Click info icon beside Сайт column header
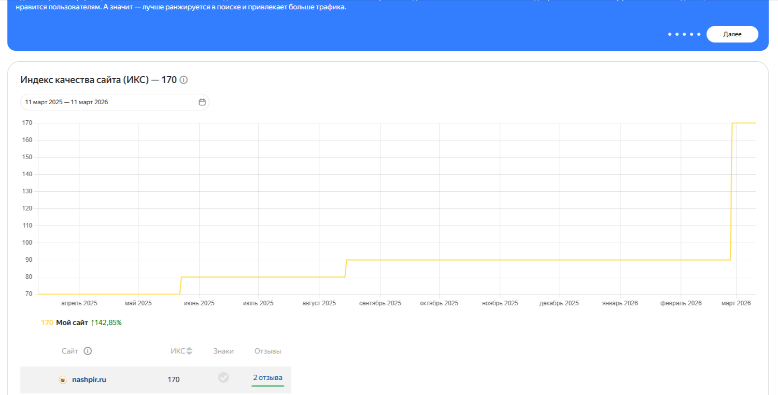The height and width of the screenshot is (395, 778). [88, 351]
